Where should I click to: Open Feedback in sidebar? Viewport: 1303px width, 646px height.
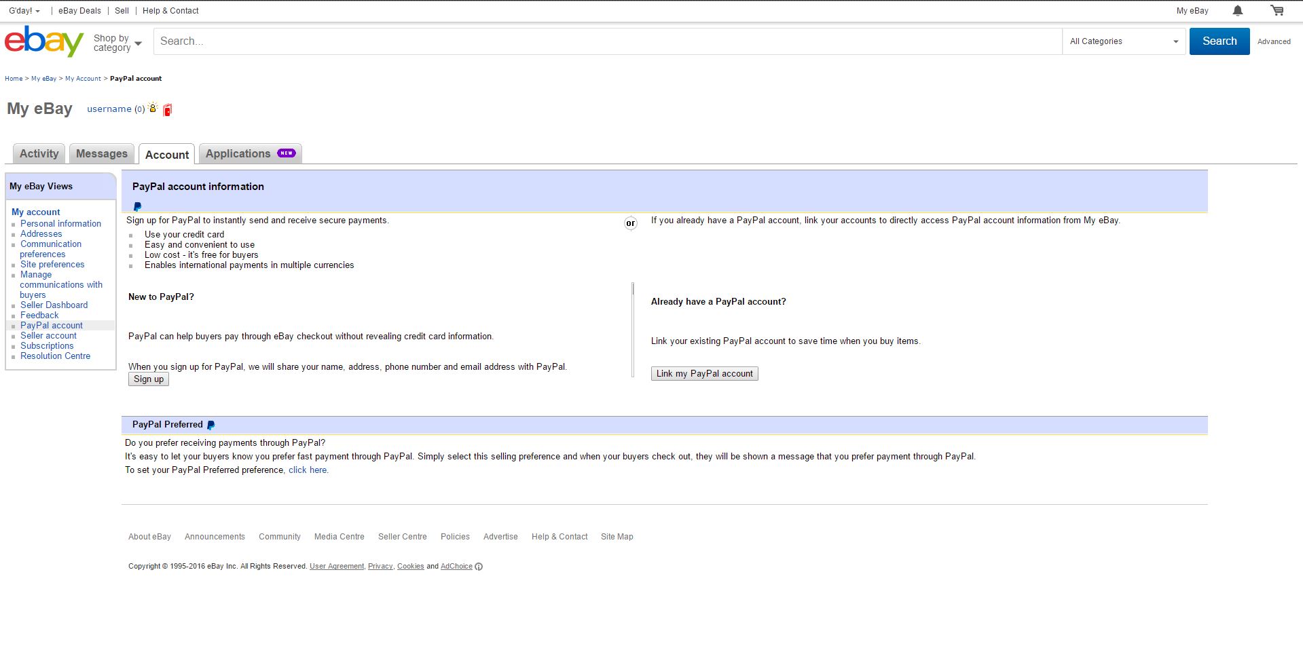pyautogui.click(x=39, y=316)
